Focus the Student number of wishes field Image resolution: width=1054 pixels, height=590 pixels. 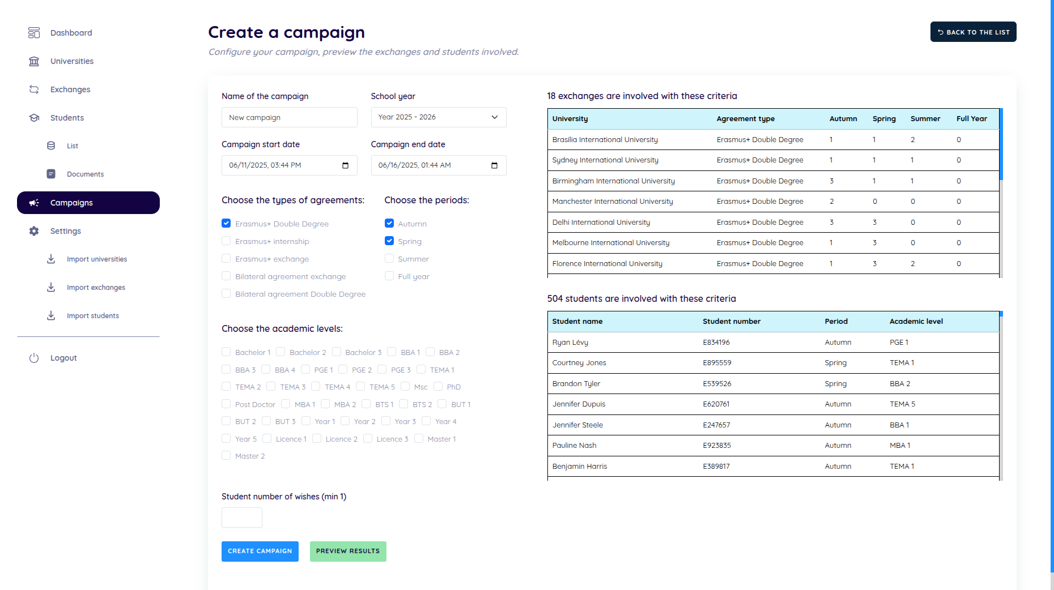(x=242, y=518)
